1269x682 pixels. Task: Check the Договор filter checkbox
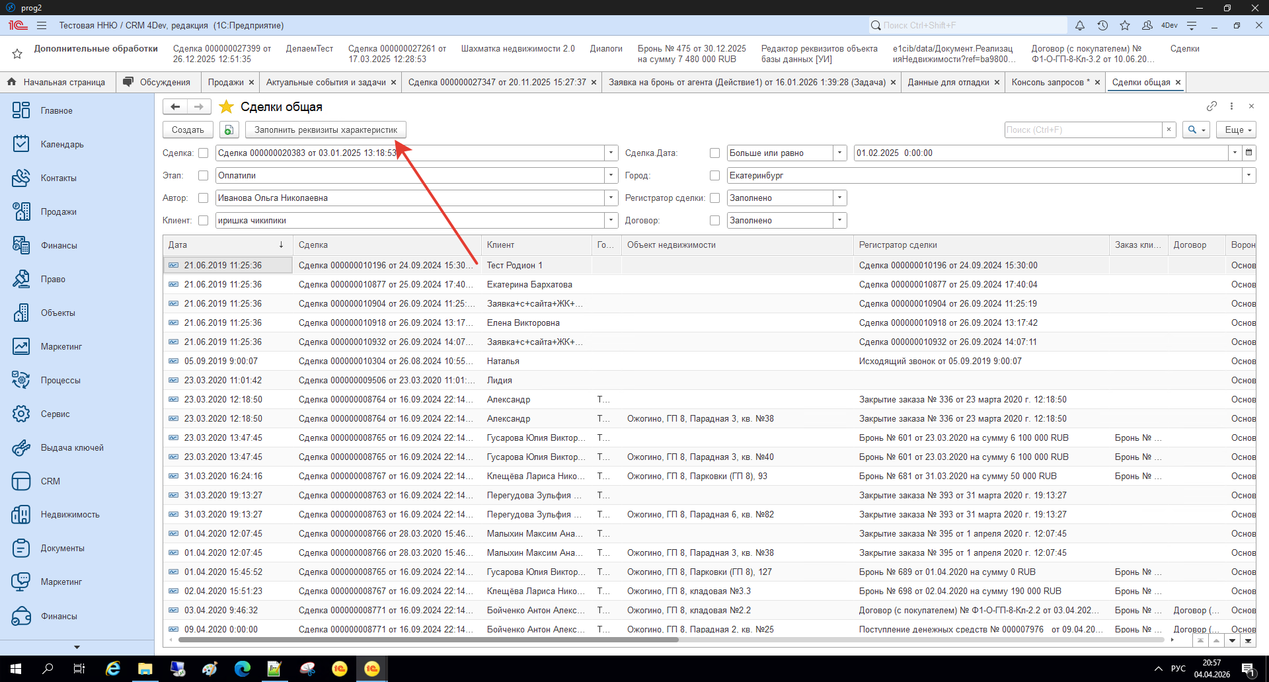pos(714,221)
